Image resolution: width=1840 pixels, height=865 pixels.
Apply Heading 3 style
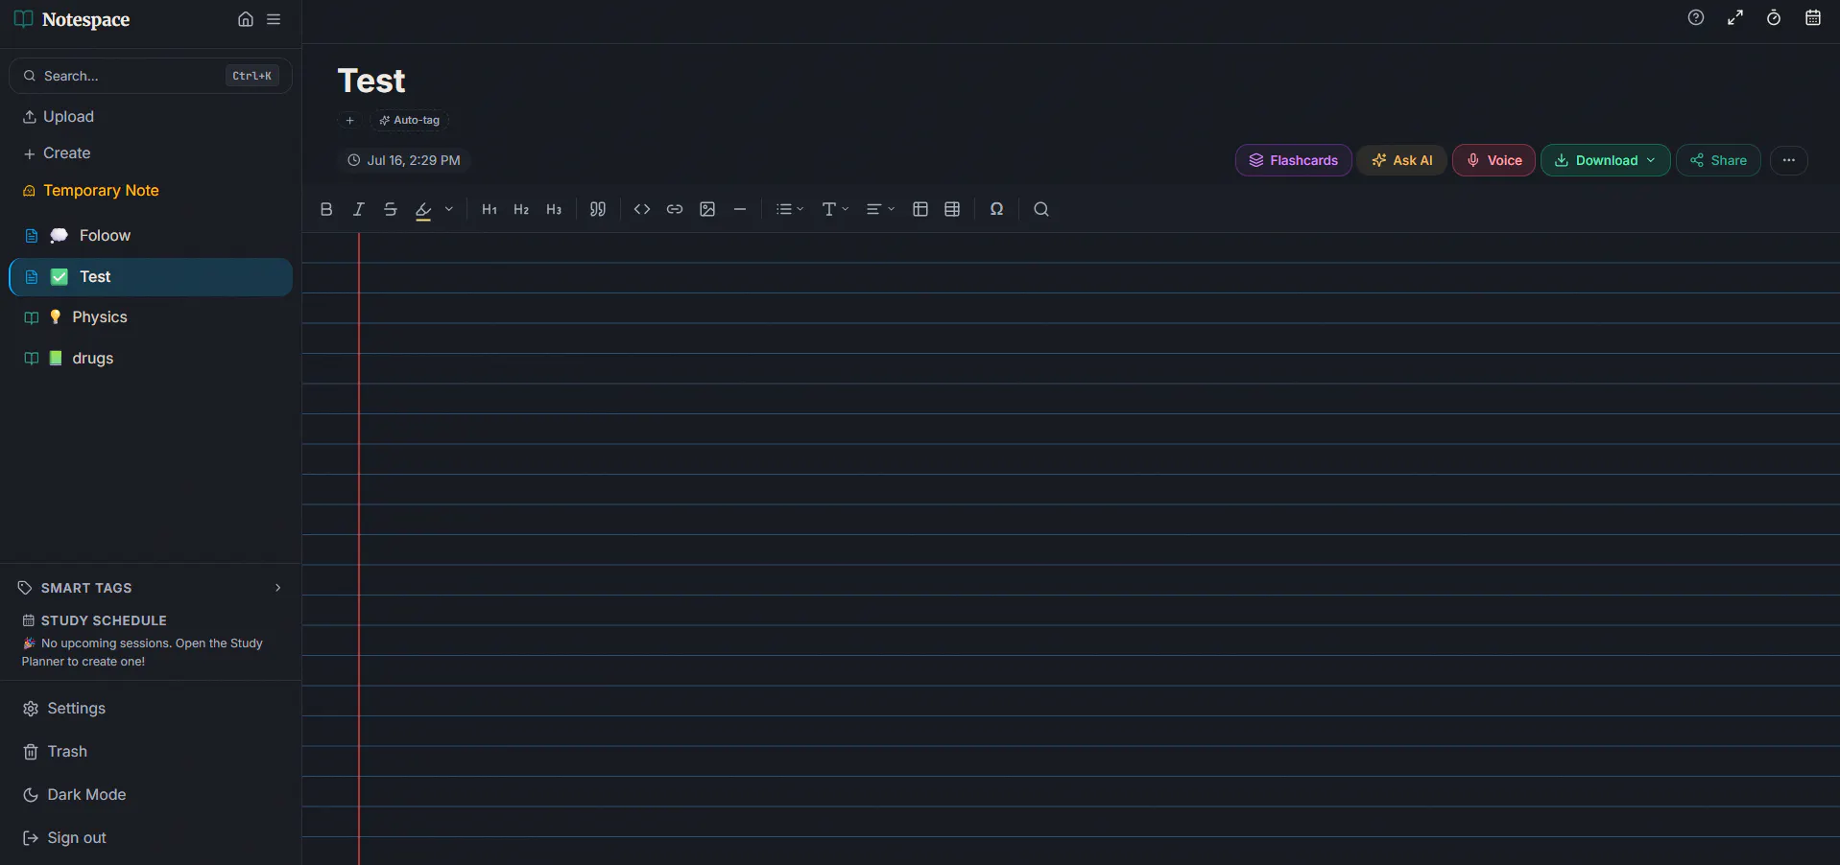point(554,209)
